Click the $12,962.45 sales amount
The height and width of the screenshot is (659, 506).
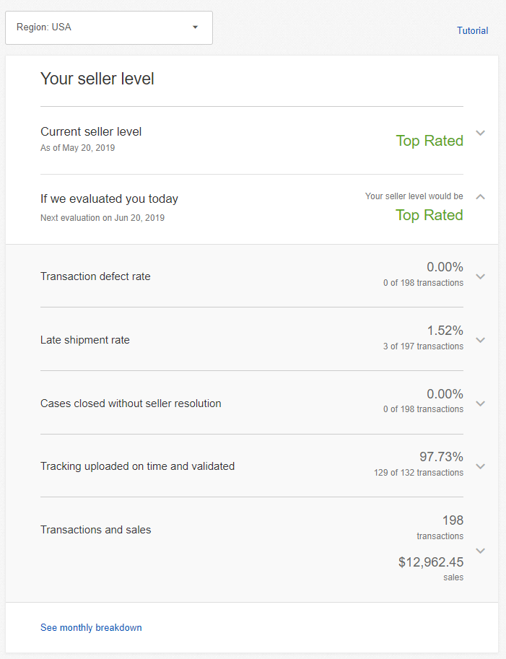tap(431, 562)
